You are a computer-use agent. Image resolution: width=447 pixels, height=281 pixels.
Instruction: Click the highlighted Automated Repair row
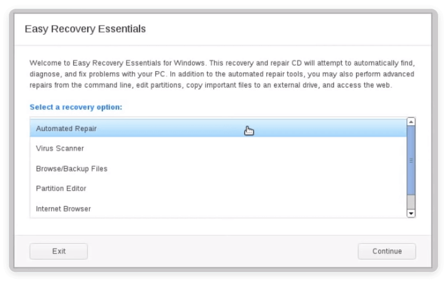179,128
